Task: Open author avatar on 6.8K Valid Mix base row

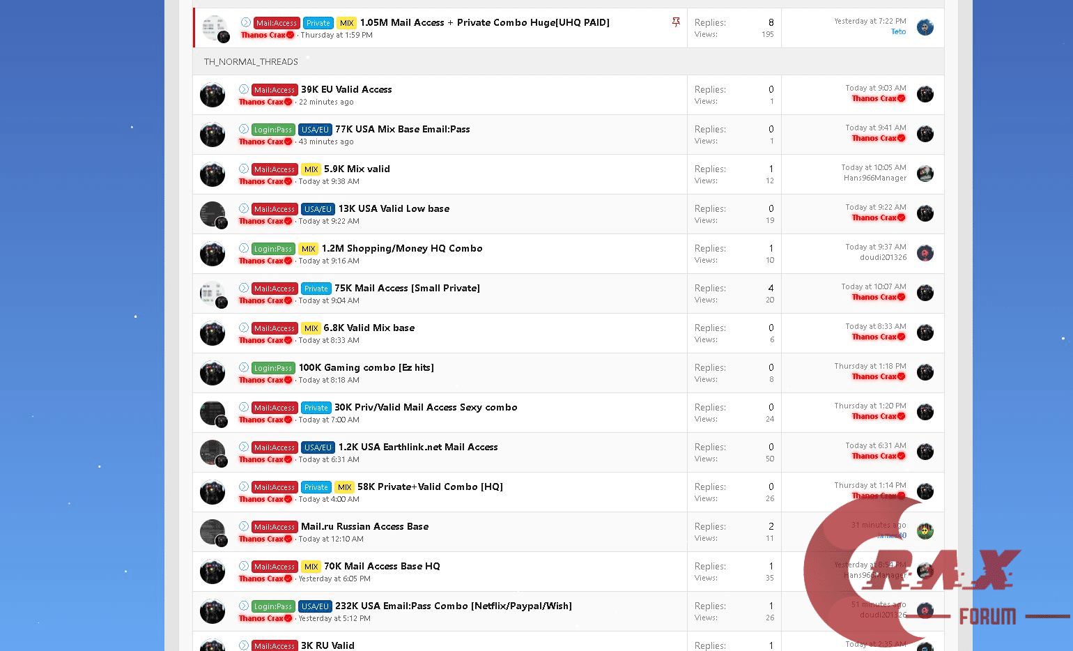Action: point(213,333)
